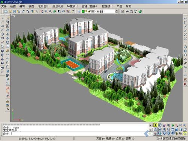Screen dimensions: 188x141
Task: Click the green globe icon in top toolbar
Action: tap(140, 12)
